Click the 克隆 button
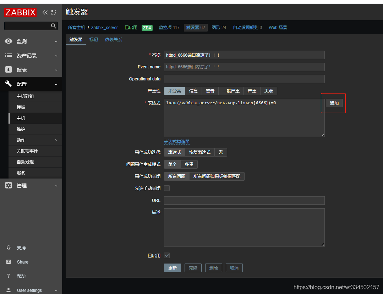This screenshot has height=294, width=383. click(193, 268)
